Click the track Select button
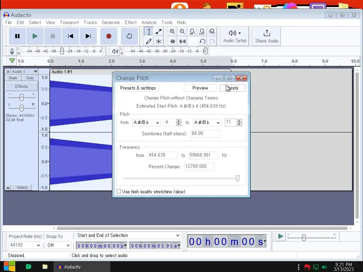This screenshot has height=272, width=363. click(22, 187)
